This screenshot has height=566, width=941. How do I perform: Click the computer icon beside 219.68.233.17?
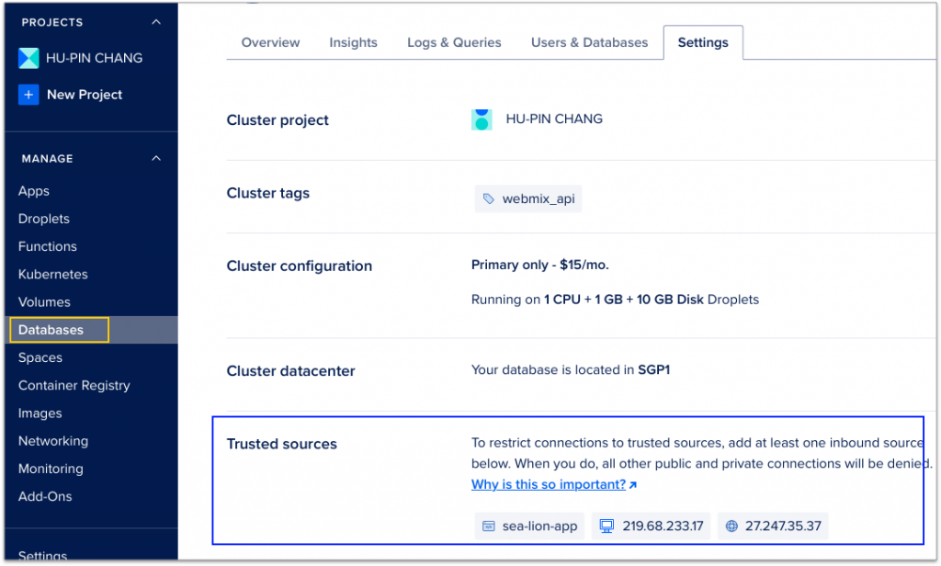click(607, 526)
